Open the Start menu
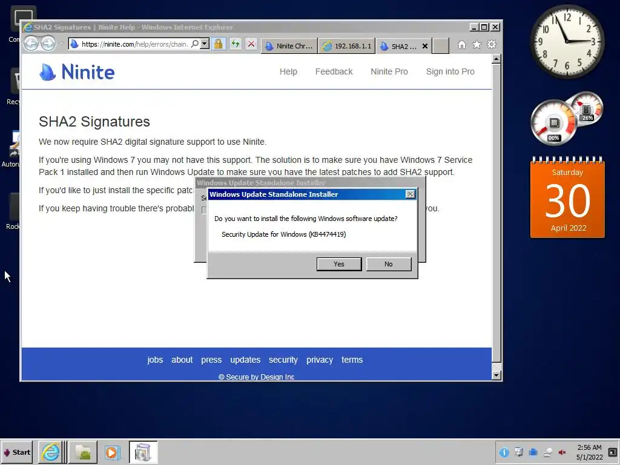 tap(16, 452)
